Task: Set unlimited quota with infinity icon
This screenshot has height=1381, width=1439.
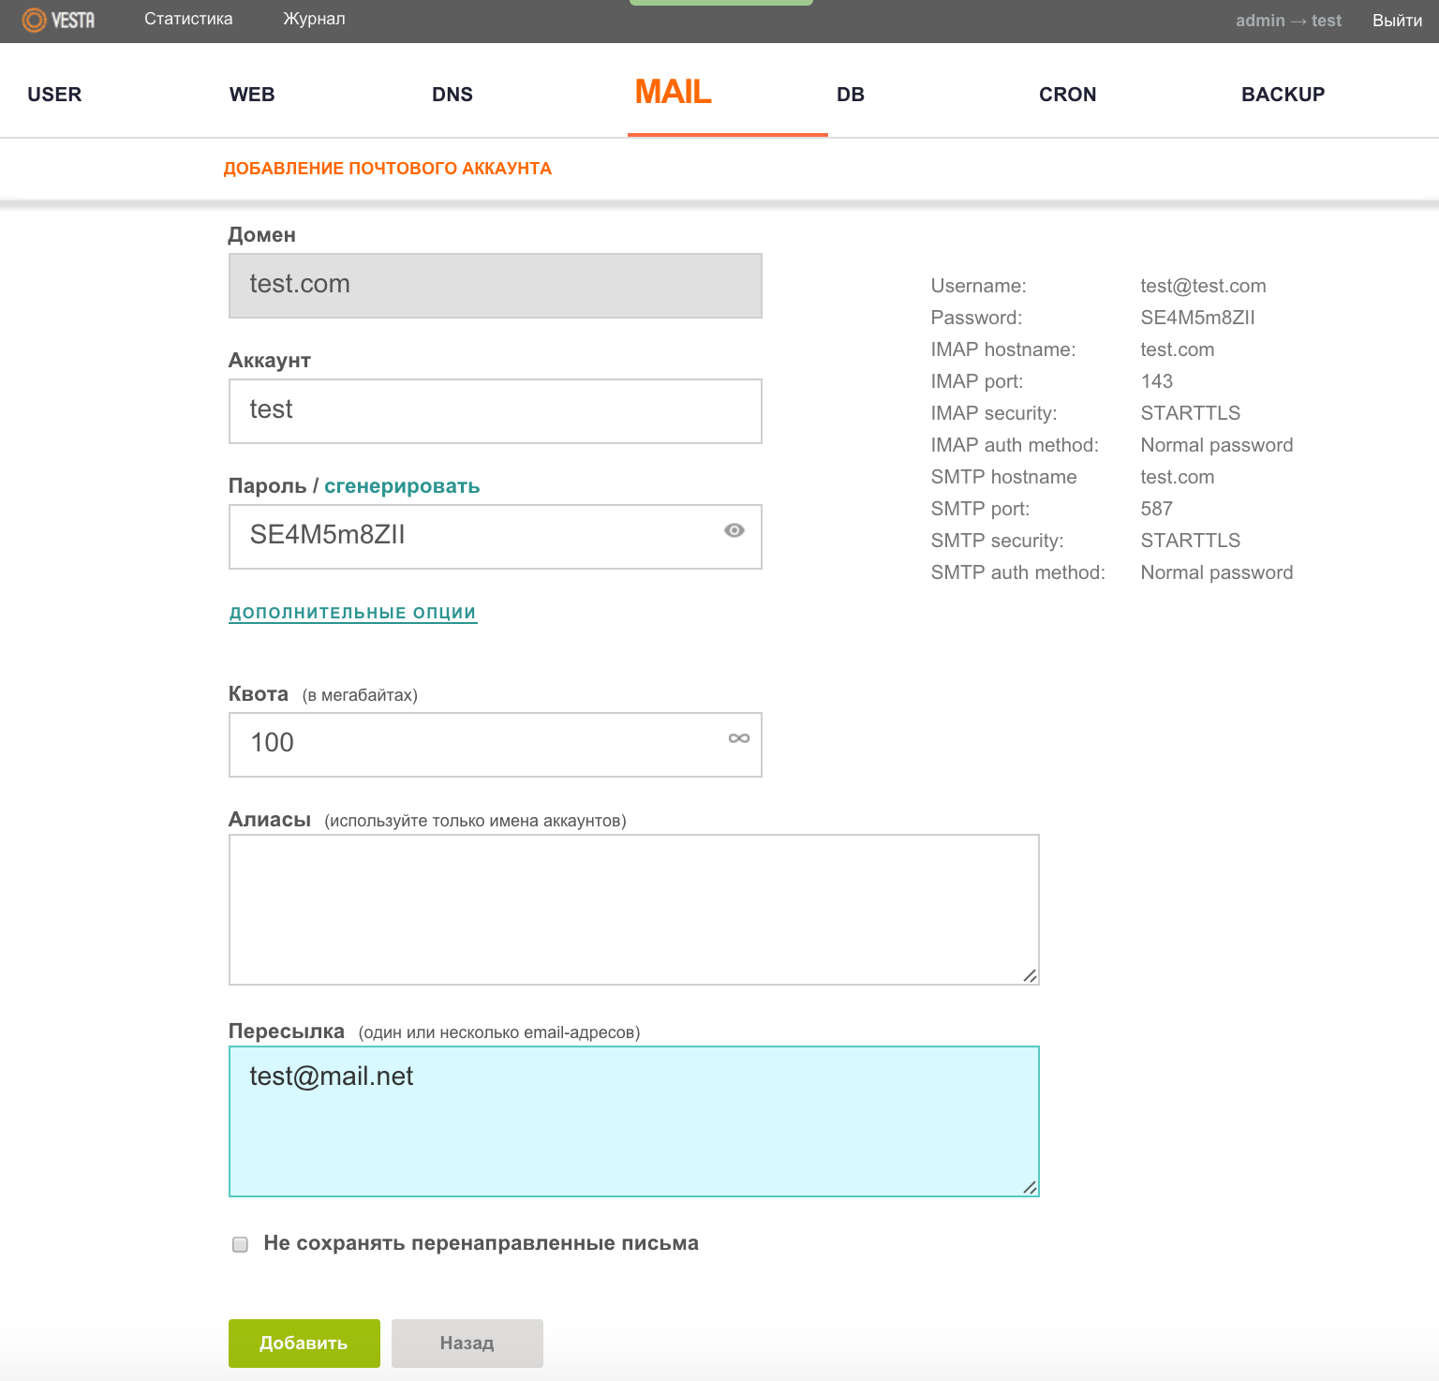Action: 739,738
